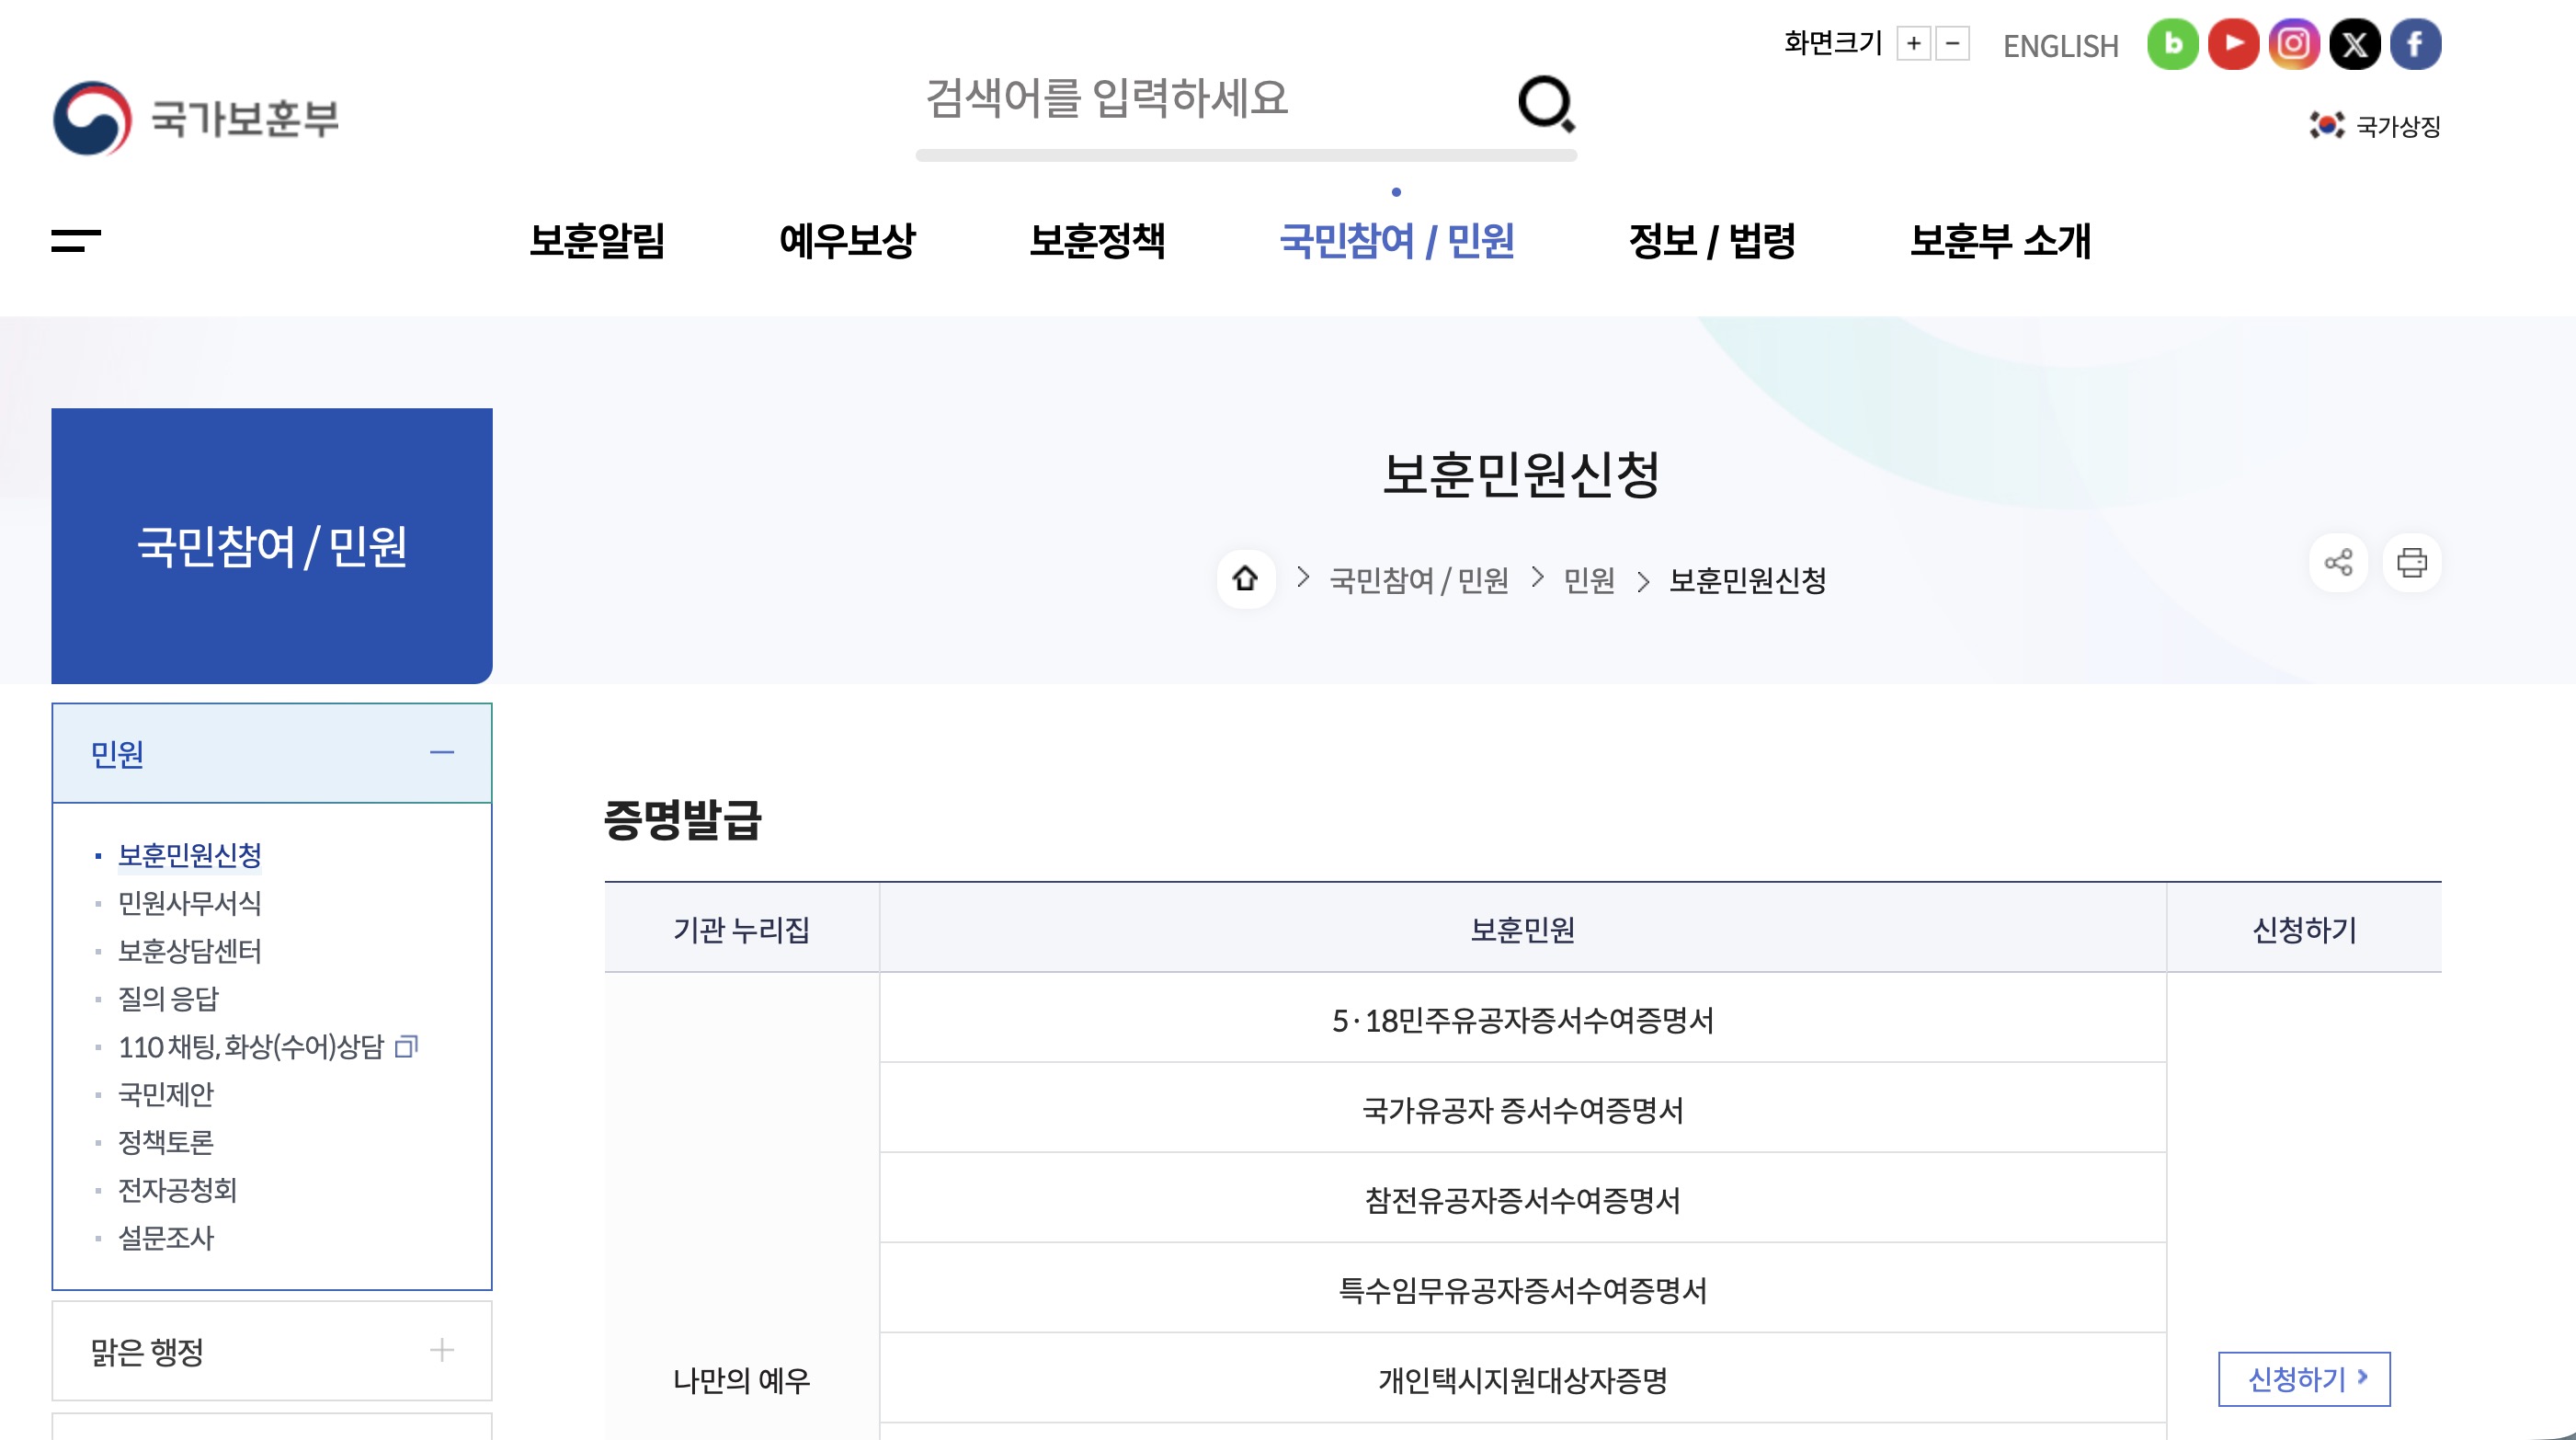Go home via breadcrumb house icon
This screenshot has width=2576, height=1440.
[1245, 578]
